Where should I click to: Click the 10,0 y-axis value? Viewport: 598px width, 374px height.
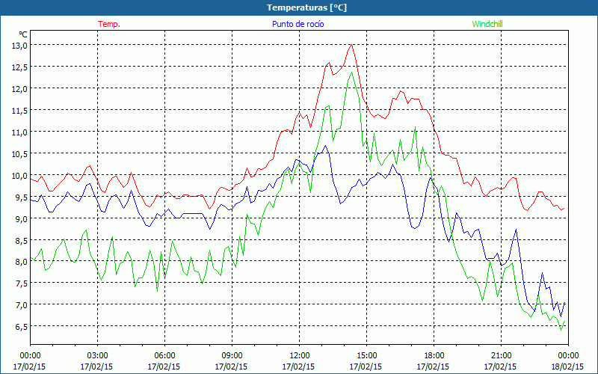coord(20,176)
